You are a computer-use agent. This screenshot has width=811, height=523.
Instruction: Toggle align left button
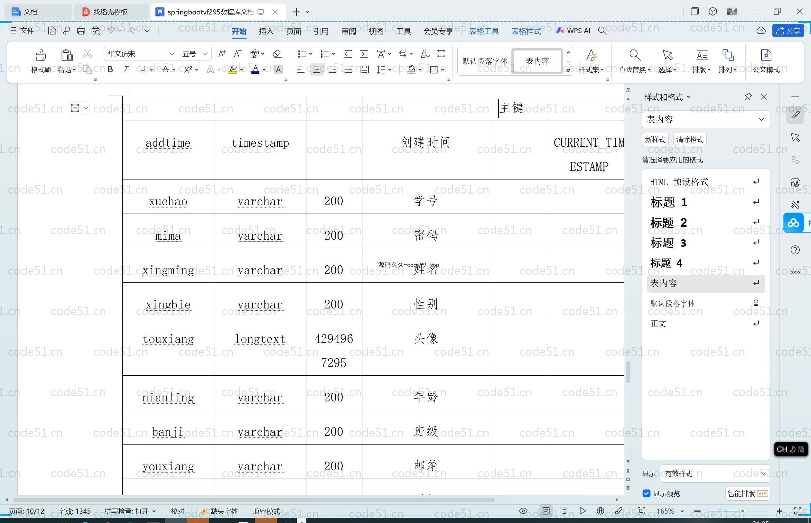point(300,69)
